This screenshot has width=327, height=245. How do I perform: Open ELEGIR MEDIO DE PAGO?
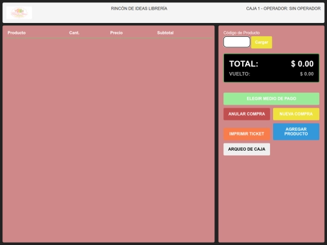click(x=271, y=99)
